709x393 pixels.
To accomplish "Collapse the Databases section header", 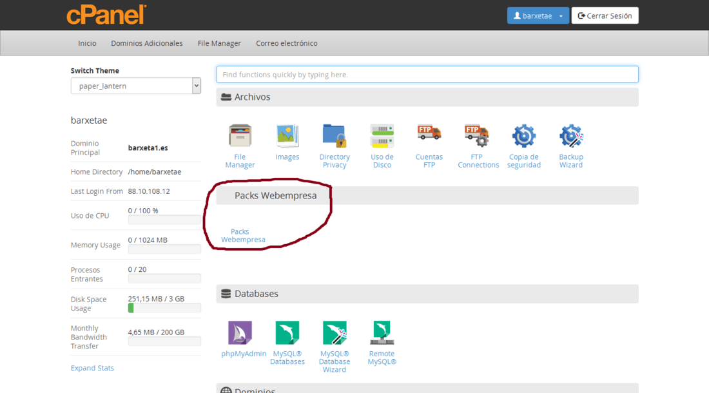I will click(x=427, y=294).
